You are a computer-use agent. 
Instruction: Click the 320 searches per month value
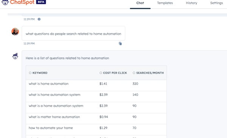[x=135, y=84]
